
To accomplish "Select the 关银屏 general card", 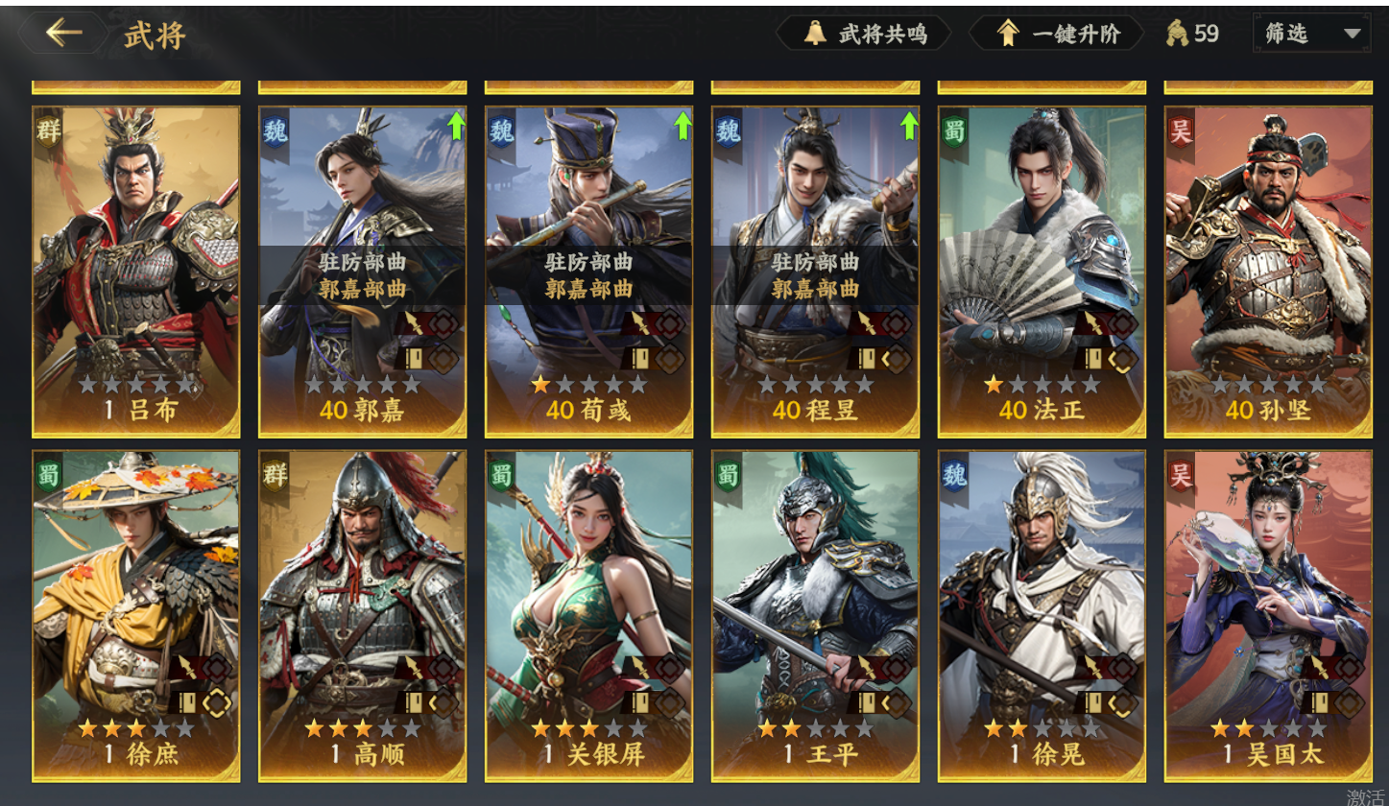I will pyautogui.click(x=588, y=616).
